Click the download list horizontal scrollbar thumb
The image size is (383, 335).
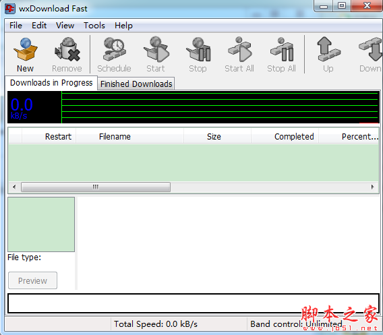coord(96,187)
